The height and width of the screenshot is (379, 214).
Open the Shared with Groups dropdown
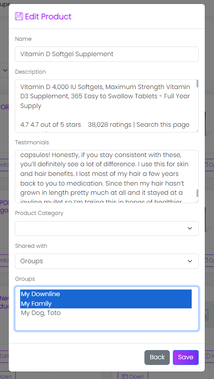point(107,261)
